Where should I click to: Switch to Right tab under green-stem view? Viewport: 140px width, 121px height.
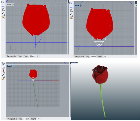(33, 119)
